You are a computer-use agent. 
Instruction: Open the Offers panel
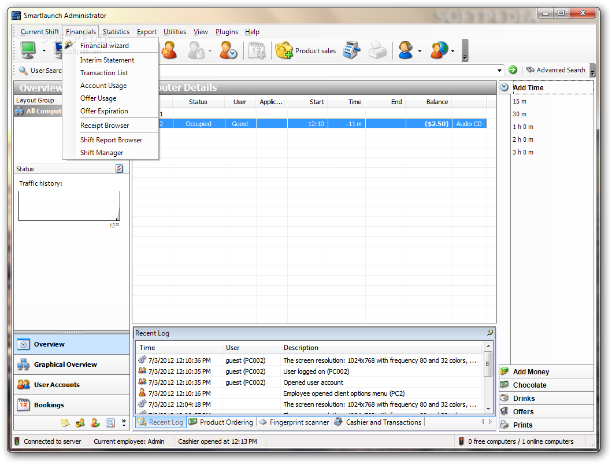click(547, 411)
